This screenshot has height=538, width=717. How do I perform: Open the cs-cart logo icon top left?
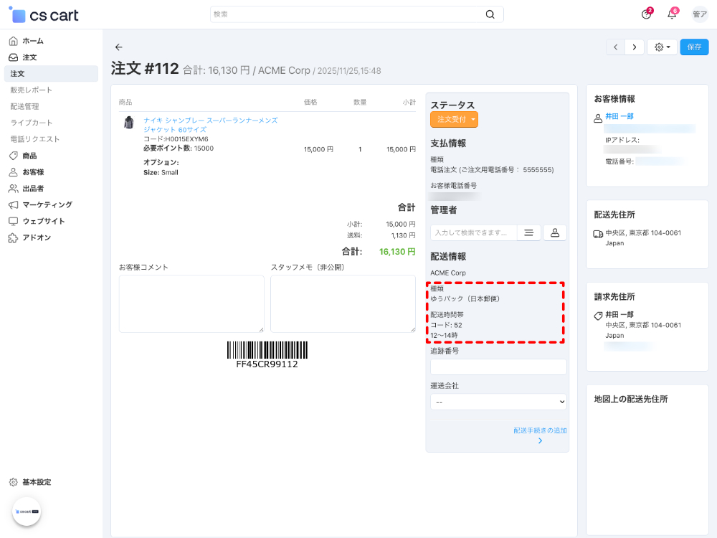click(18, 14)
